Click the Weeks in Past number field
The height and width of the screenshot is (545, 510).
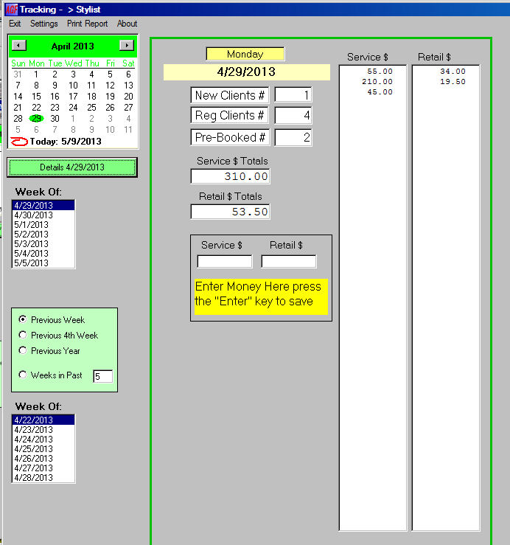pyautogui.click(x=102, y=376)
